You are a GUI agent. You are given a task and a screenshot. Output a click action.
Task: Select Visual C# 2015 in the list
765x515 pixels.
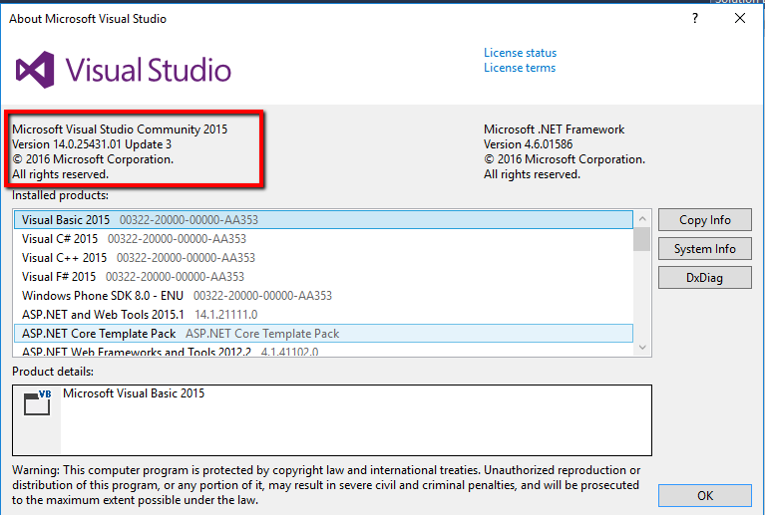(x=323, y=239)
